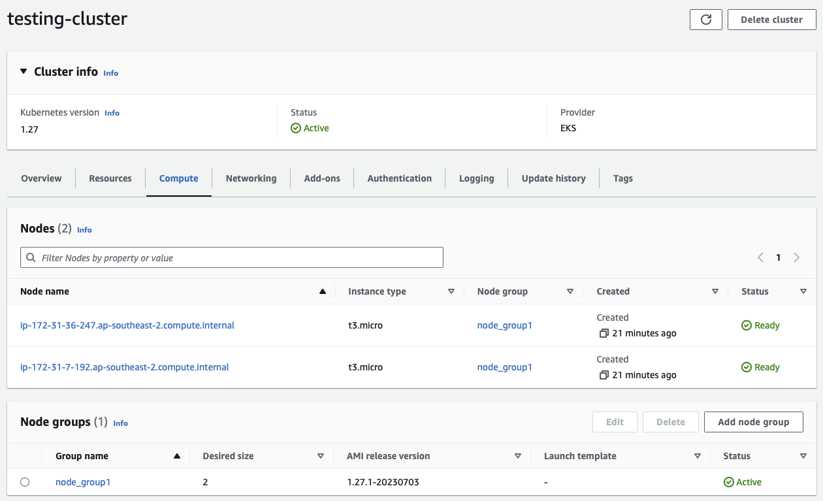Click the refresh cluster icon button

pyautogui.click(x=705, y=20)
